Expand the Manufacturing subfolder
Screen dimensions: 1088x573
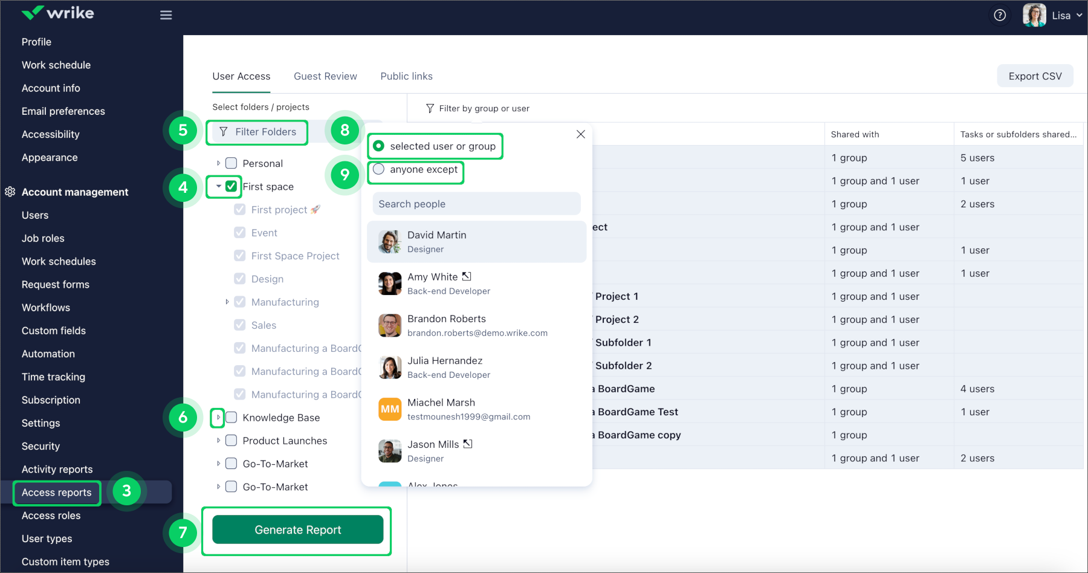click(227, 302)
